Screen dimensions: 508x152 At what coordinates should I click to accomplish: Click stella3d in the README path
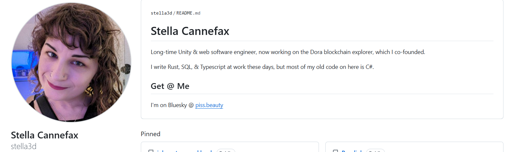point(161,13)
